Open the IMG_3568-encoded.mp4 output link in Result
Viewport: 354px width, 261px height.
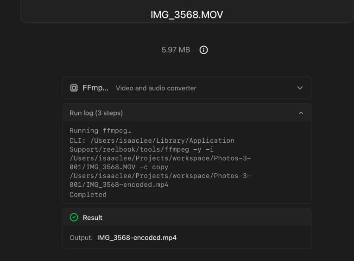click(x=137, y=238)
